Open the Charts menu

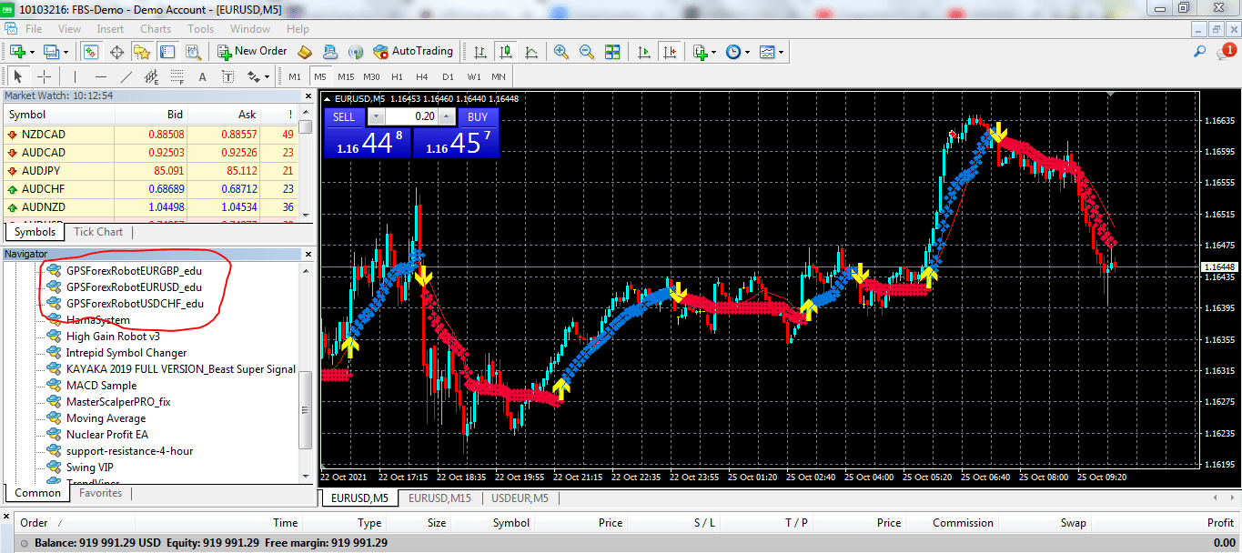(156, 29)
